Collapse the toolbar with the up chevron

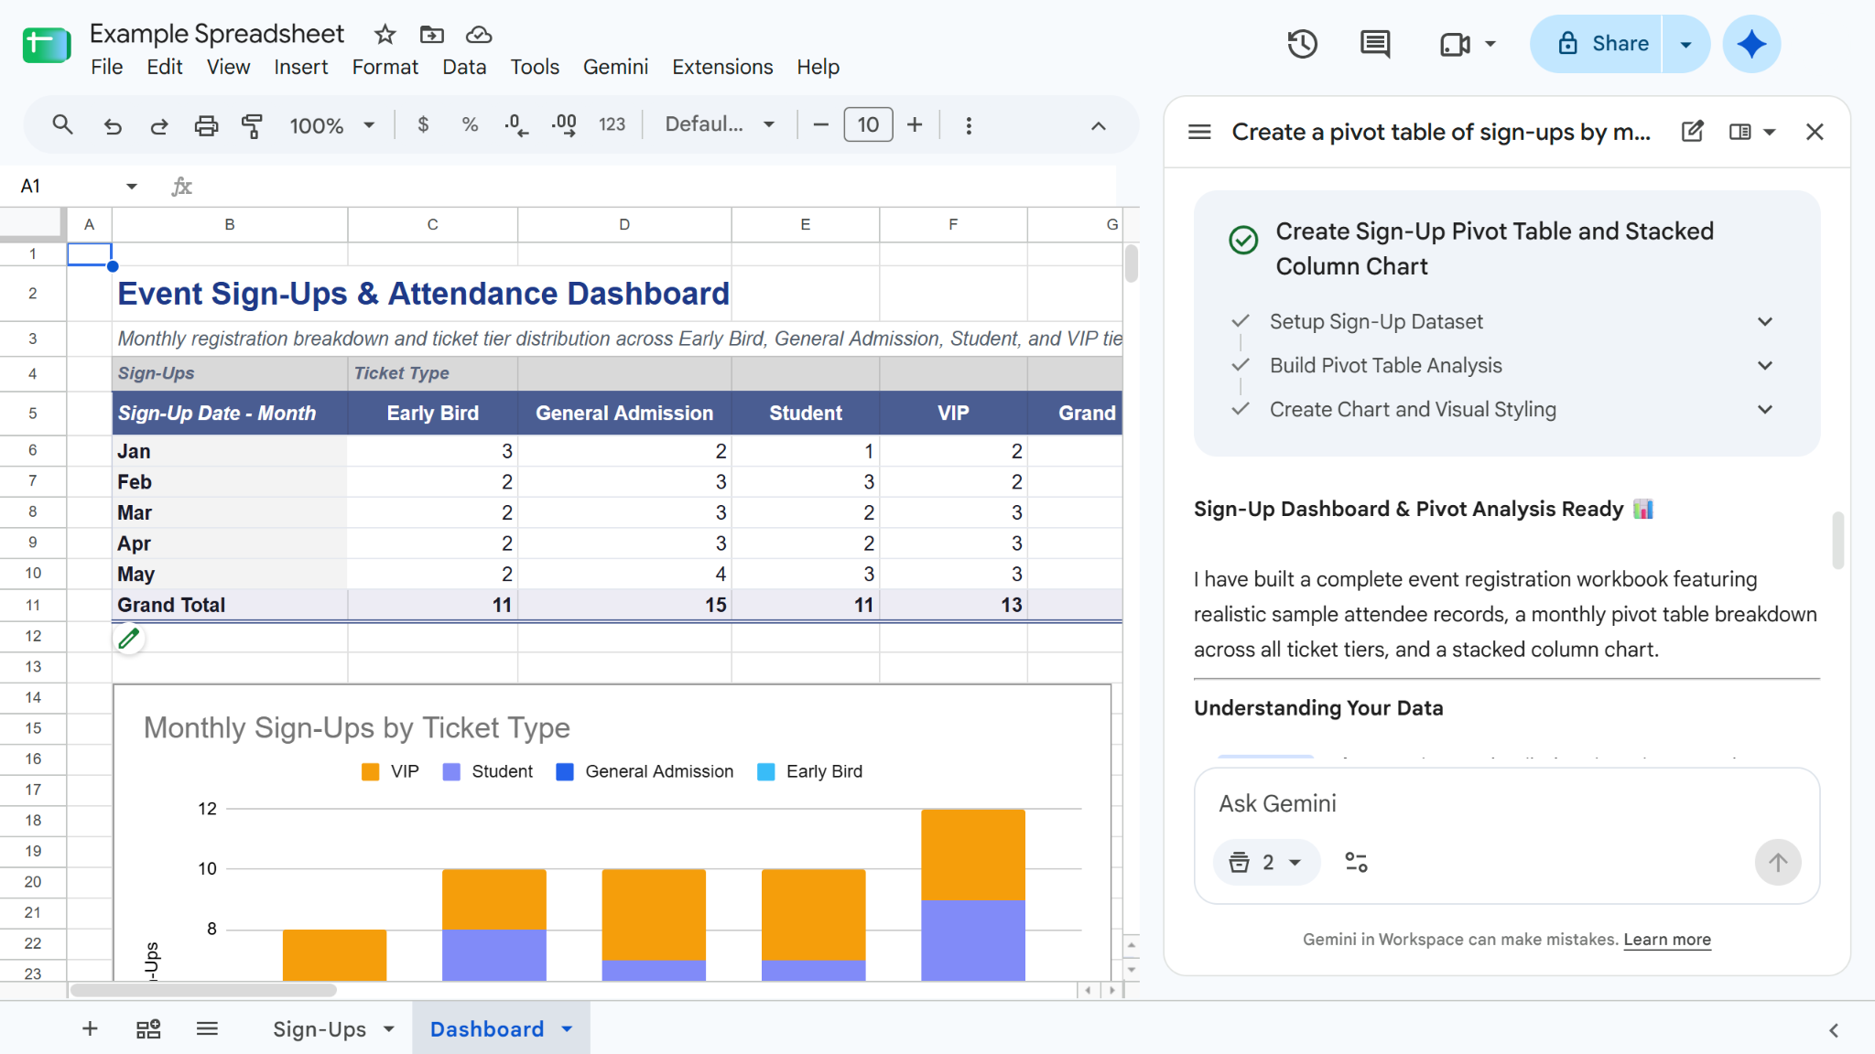(x=1099, y=125)
